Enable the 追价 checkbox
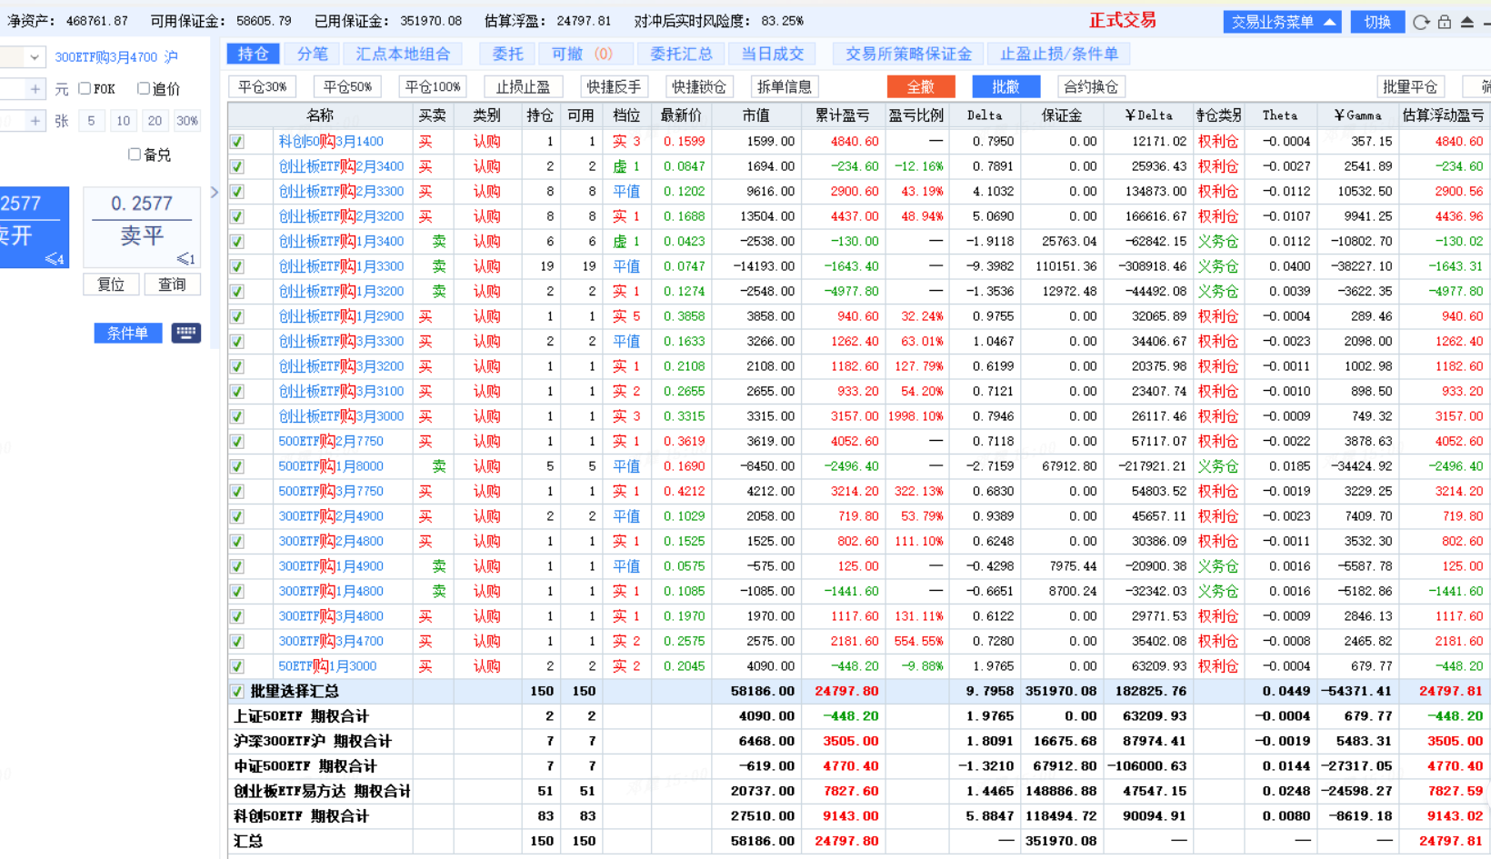 [x=144, y=89]
